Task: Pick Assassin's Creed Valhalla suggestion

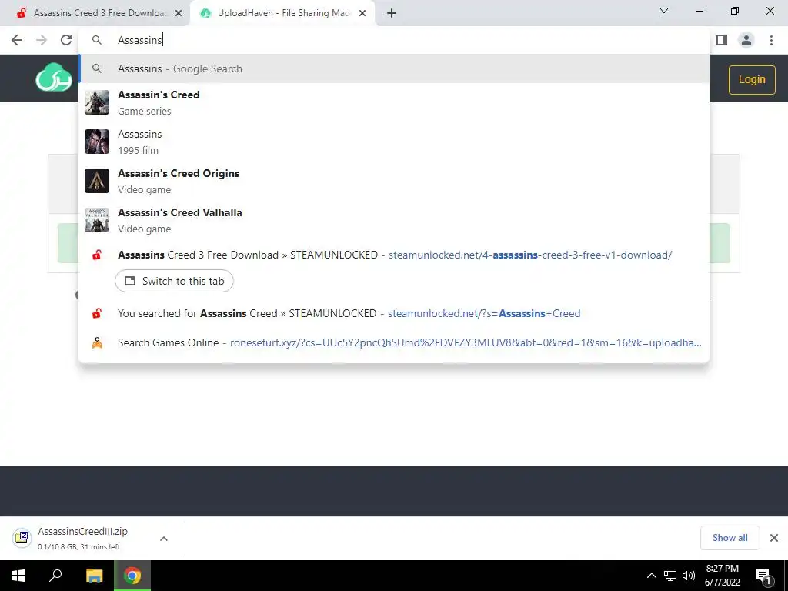Action: click(x=394, y=220)
